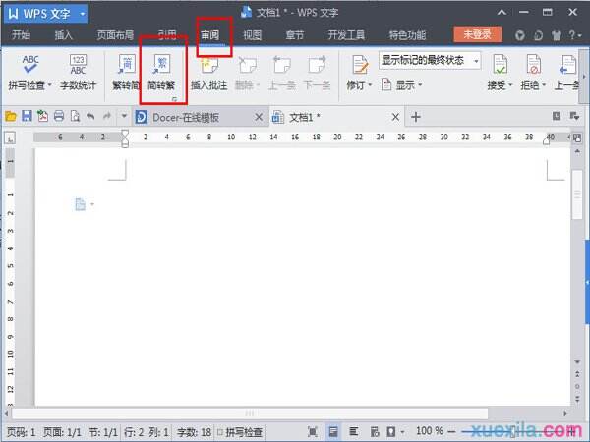
Task: Convert text with 繁转简 button
Action: pos(126,74)
